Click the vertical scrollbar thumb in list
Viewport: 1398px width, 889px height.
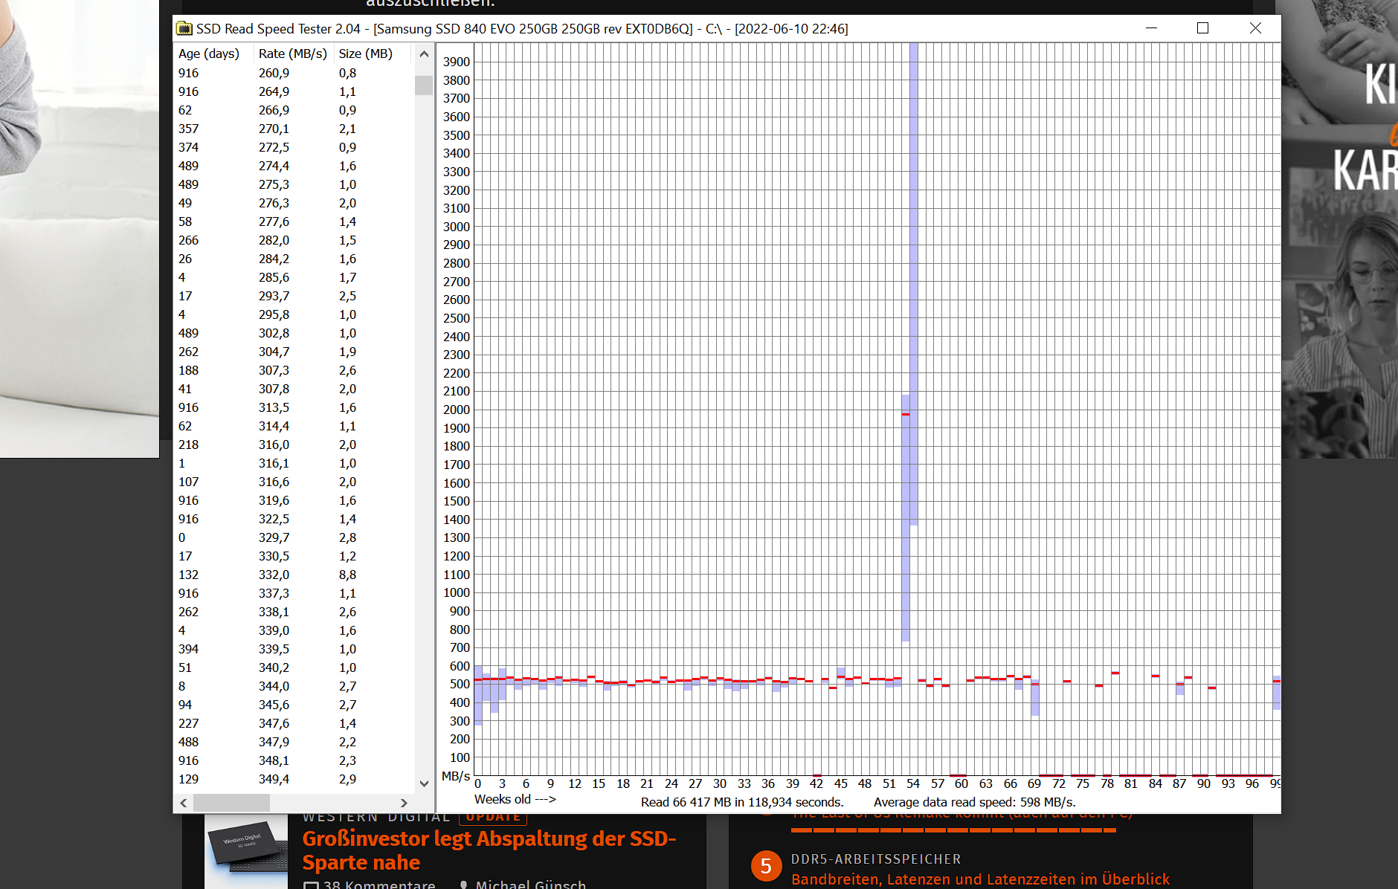[424, 85]
